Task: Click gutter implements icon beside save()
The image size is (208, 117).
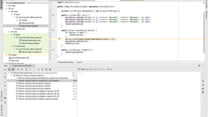Action: click(53, 30)
